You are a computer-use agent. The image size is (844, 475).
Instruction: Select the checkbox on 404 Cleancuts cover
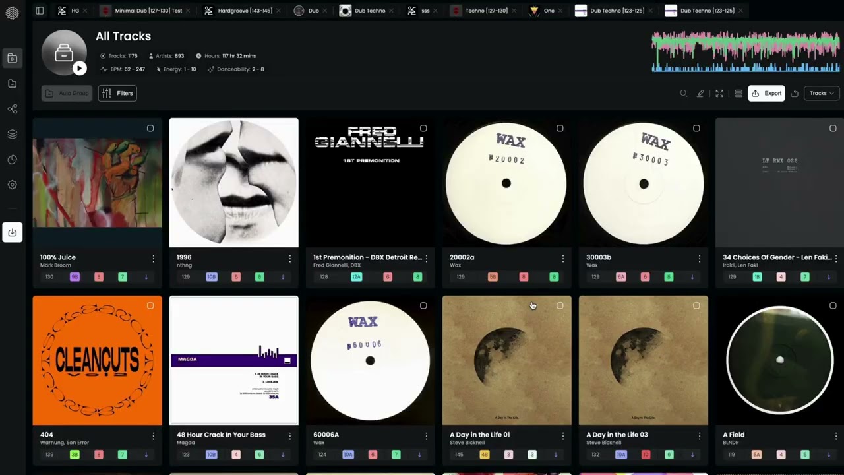tap(150, 305)
